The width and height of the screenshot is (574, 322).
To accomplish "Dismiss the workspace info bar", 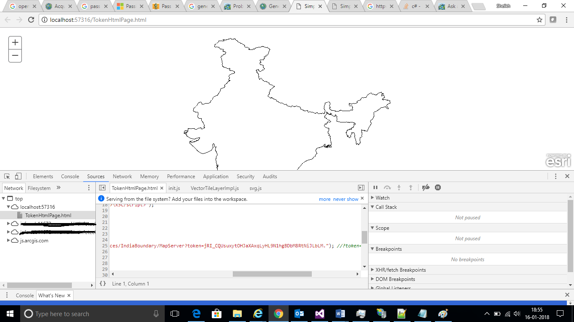I will (362, 198).
